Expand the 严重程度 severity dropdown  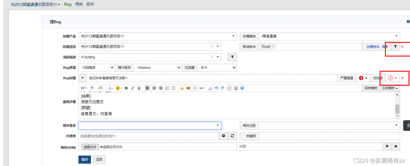pos(363,78)
